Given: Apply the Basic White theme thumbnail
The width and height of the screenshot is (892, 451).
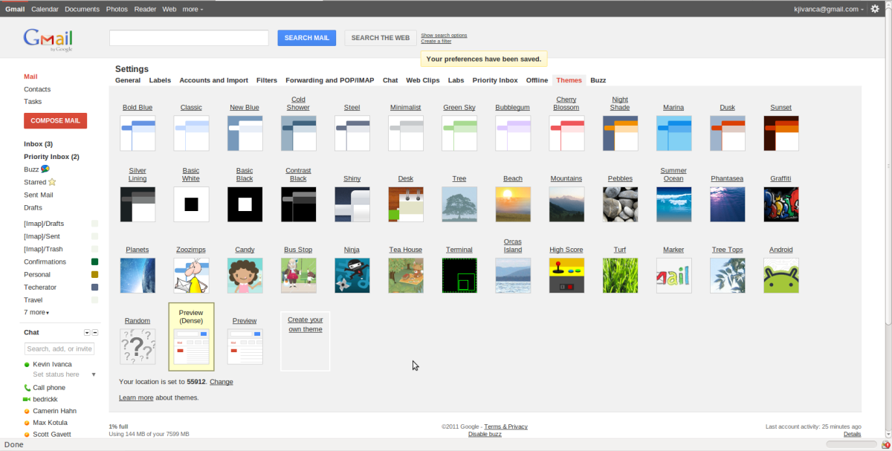Looking at the screenshot, I should click(x=191, y=204).
